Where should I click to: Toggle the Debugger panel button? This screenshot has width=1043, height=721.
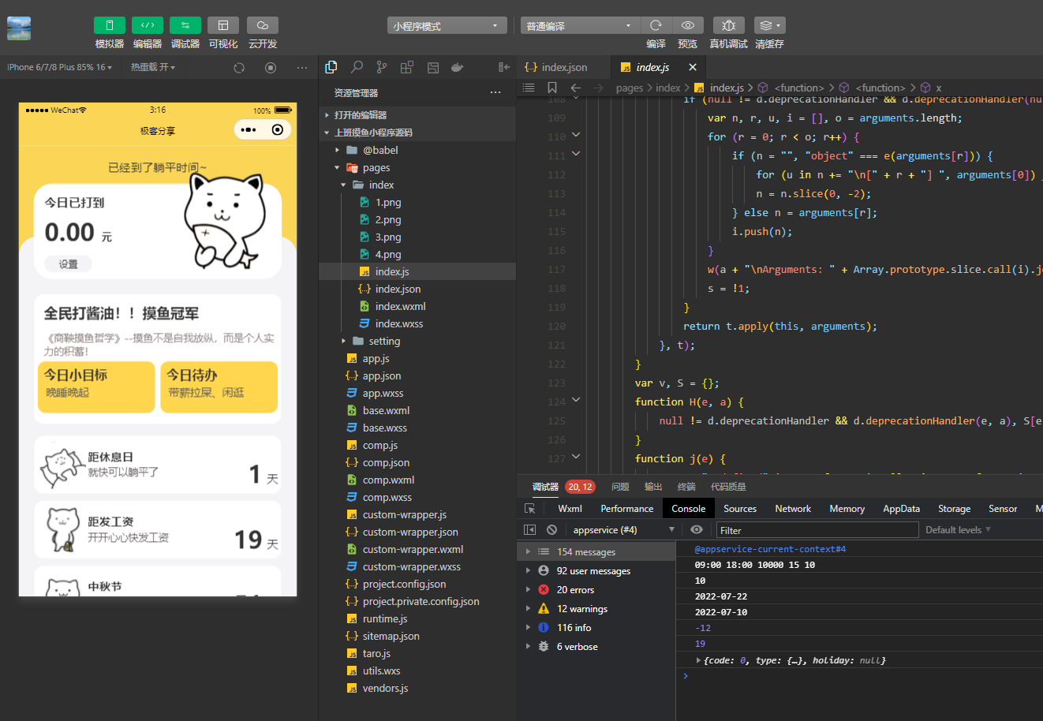(x=185, y=26)
